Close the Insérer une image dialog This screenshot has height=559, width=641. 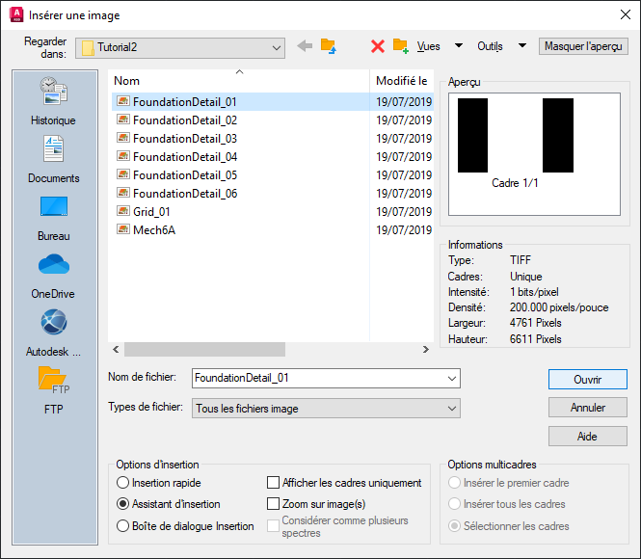(625, 14)
